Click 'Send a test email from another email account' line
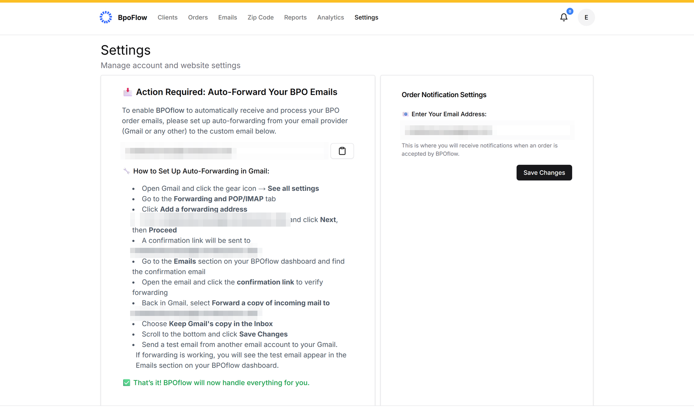 pos(239,344)
